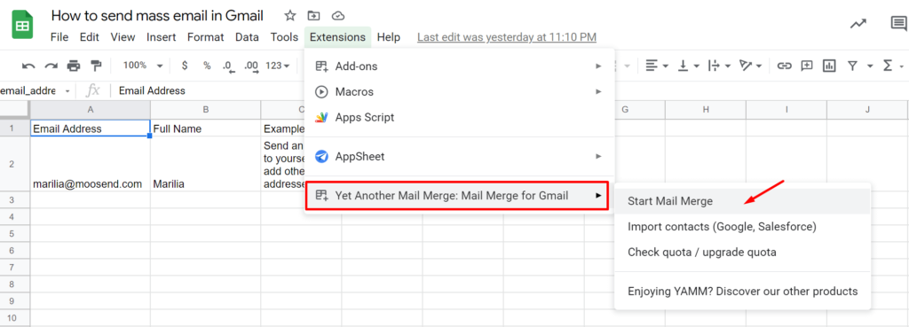Click the move to folder icon

(313, 16)
